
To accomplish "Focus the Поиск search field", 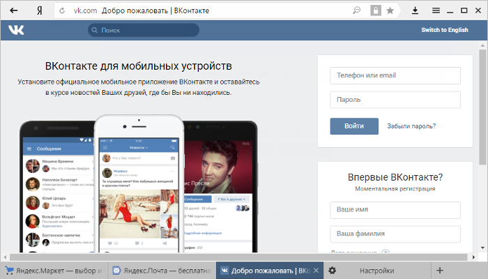I will click(x=144, y=30).
